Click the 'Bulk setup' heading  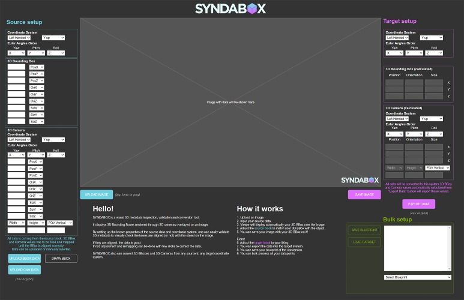point(397,220)
